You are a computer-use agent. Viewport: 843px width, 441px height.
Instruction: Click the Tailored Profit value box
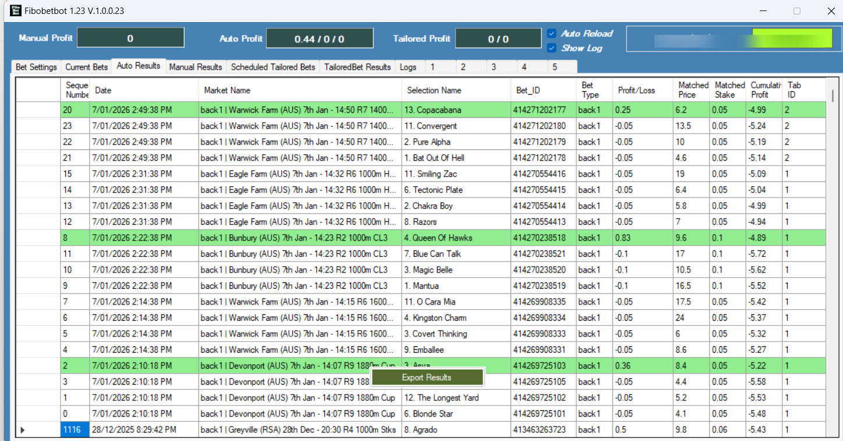(x=498, y=39)
